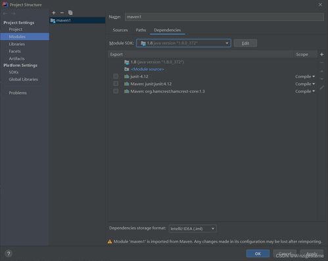Toggle export checkbox for hamcrest-core:1.3
Image resolution: width=328 pixels, height=261 pixels.
pos(116,91)
